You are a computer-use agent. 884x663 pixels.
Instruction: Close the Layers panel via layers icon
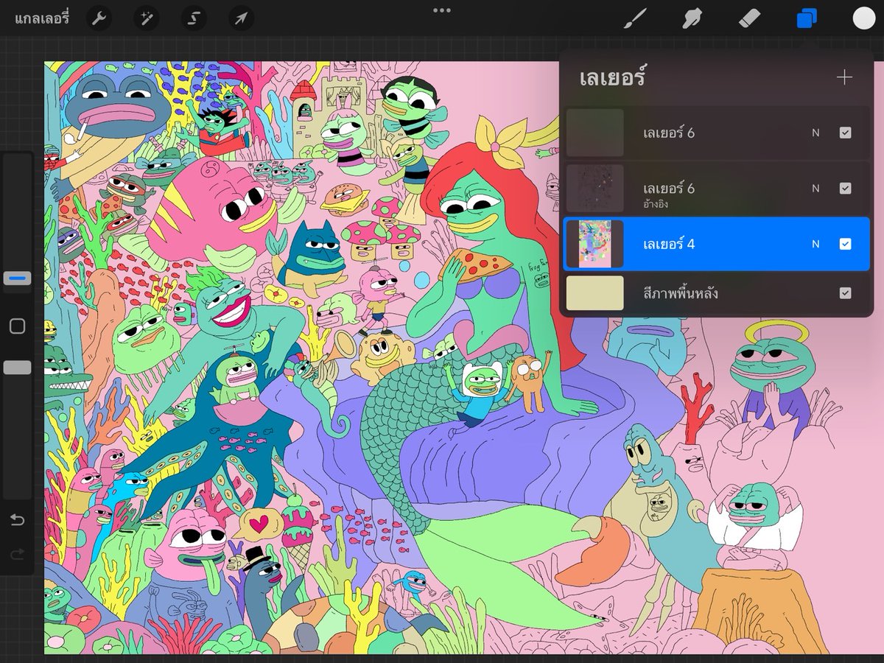(807, 18)
